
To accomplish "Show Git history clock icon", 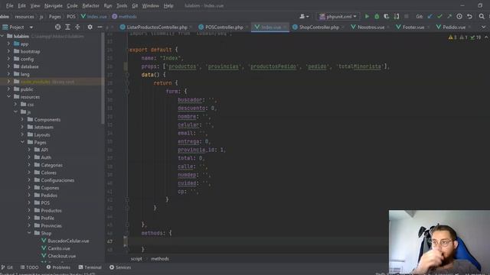I will pyautogui.click(x=459, y=16).
